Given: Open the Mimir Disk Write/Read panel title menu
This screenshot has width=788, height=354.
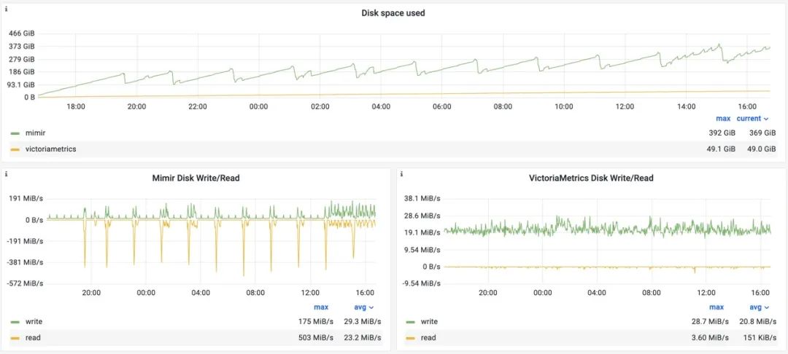Looking at the screenshot, I should point(196,178).
